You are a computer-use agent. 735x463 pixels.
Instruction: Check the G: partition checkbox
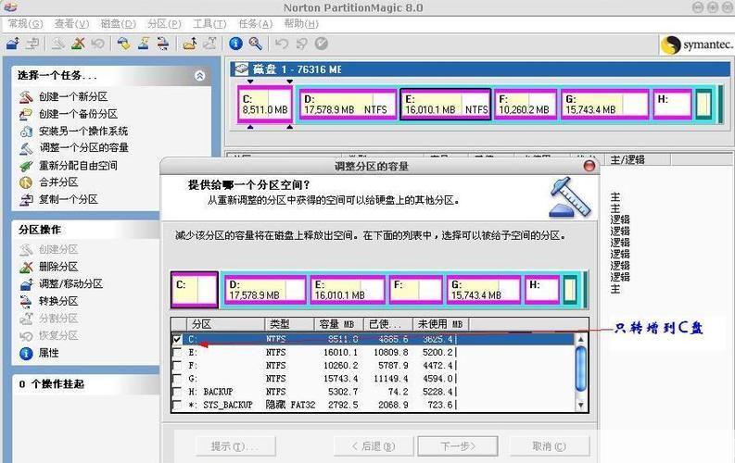pyautogui.click(x=177, y=378)
